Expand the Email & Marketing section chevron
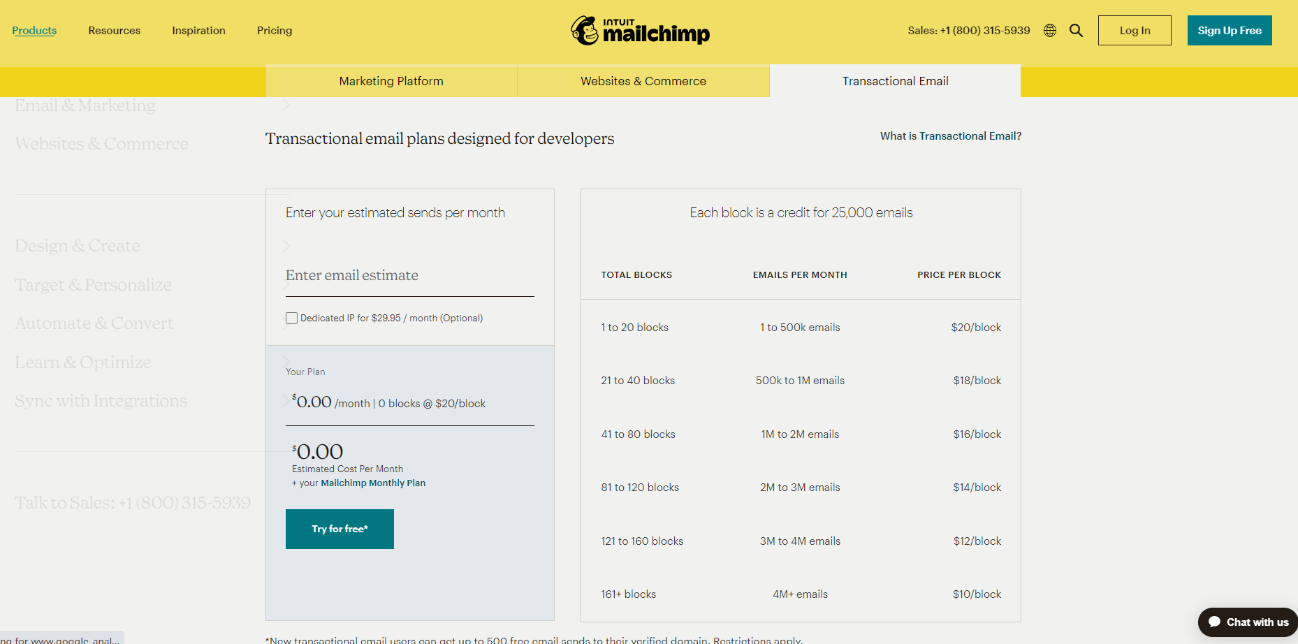The width and height of the screenshot is (1298, 644). tap(286, 105)
